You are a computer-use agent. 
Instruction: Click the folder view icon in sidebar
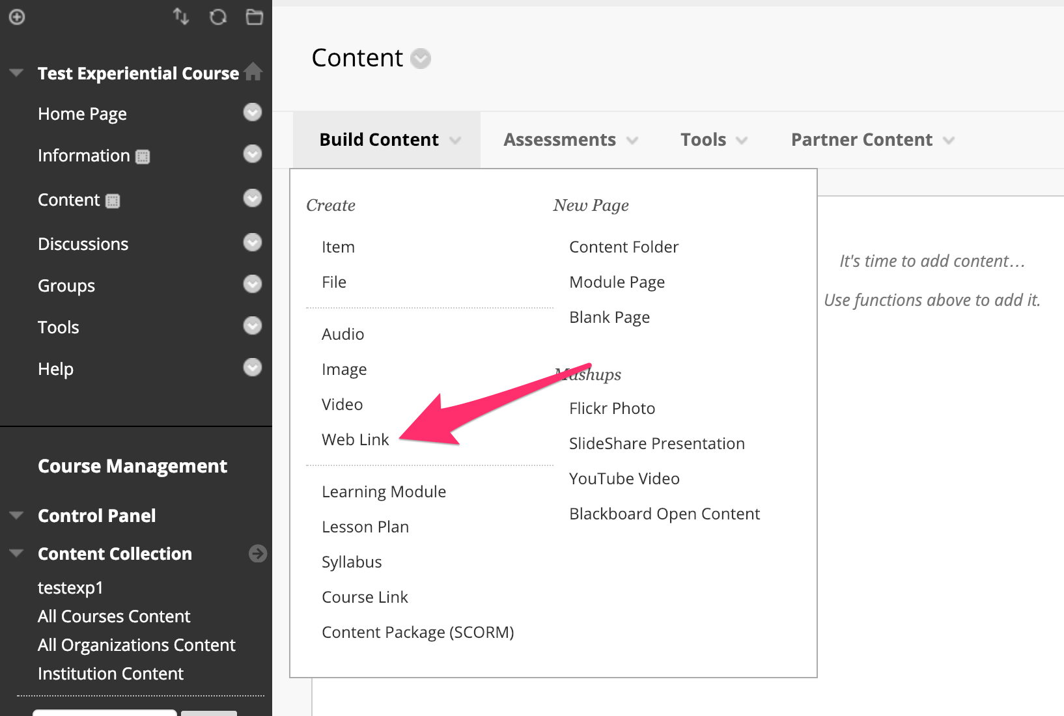(255, 17)
